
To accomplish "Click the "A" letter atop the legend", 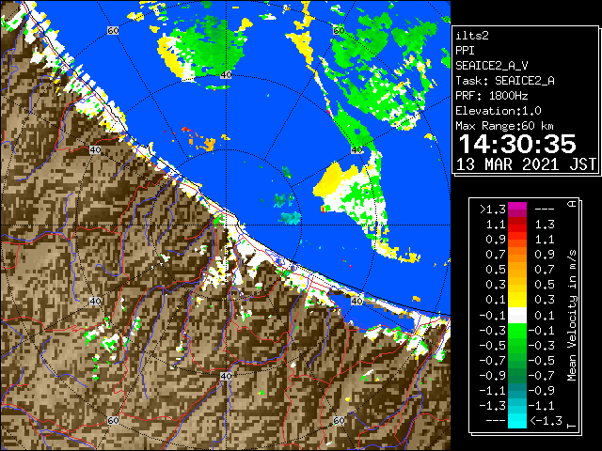I will click(x=572, y=204).
